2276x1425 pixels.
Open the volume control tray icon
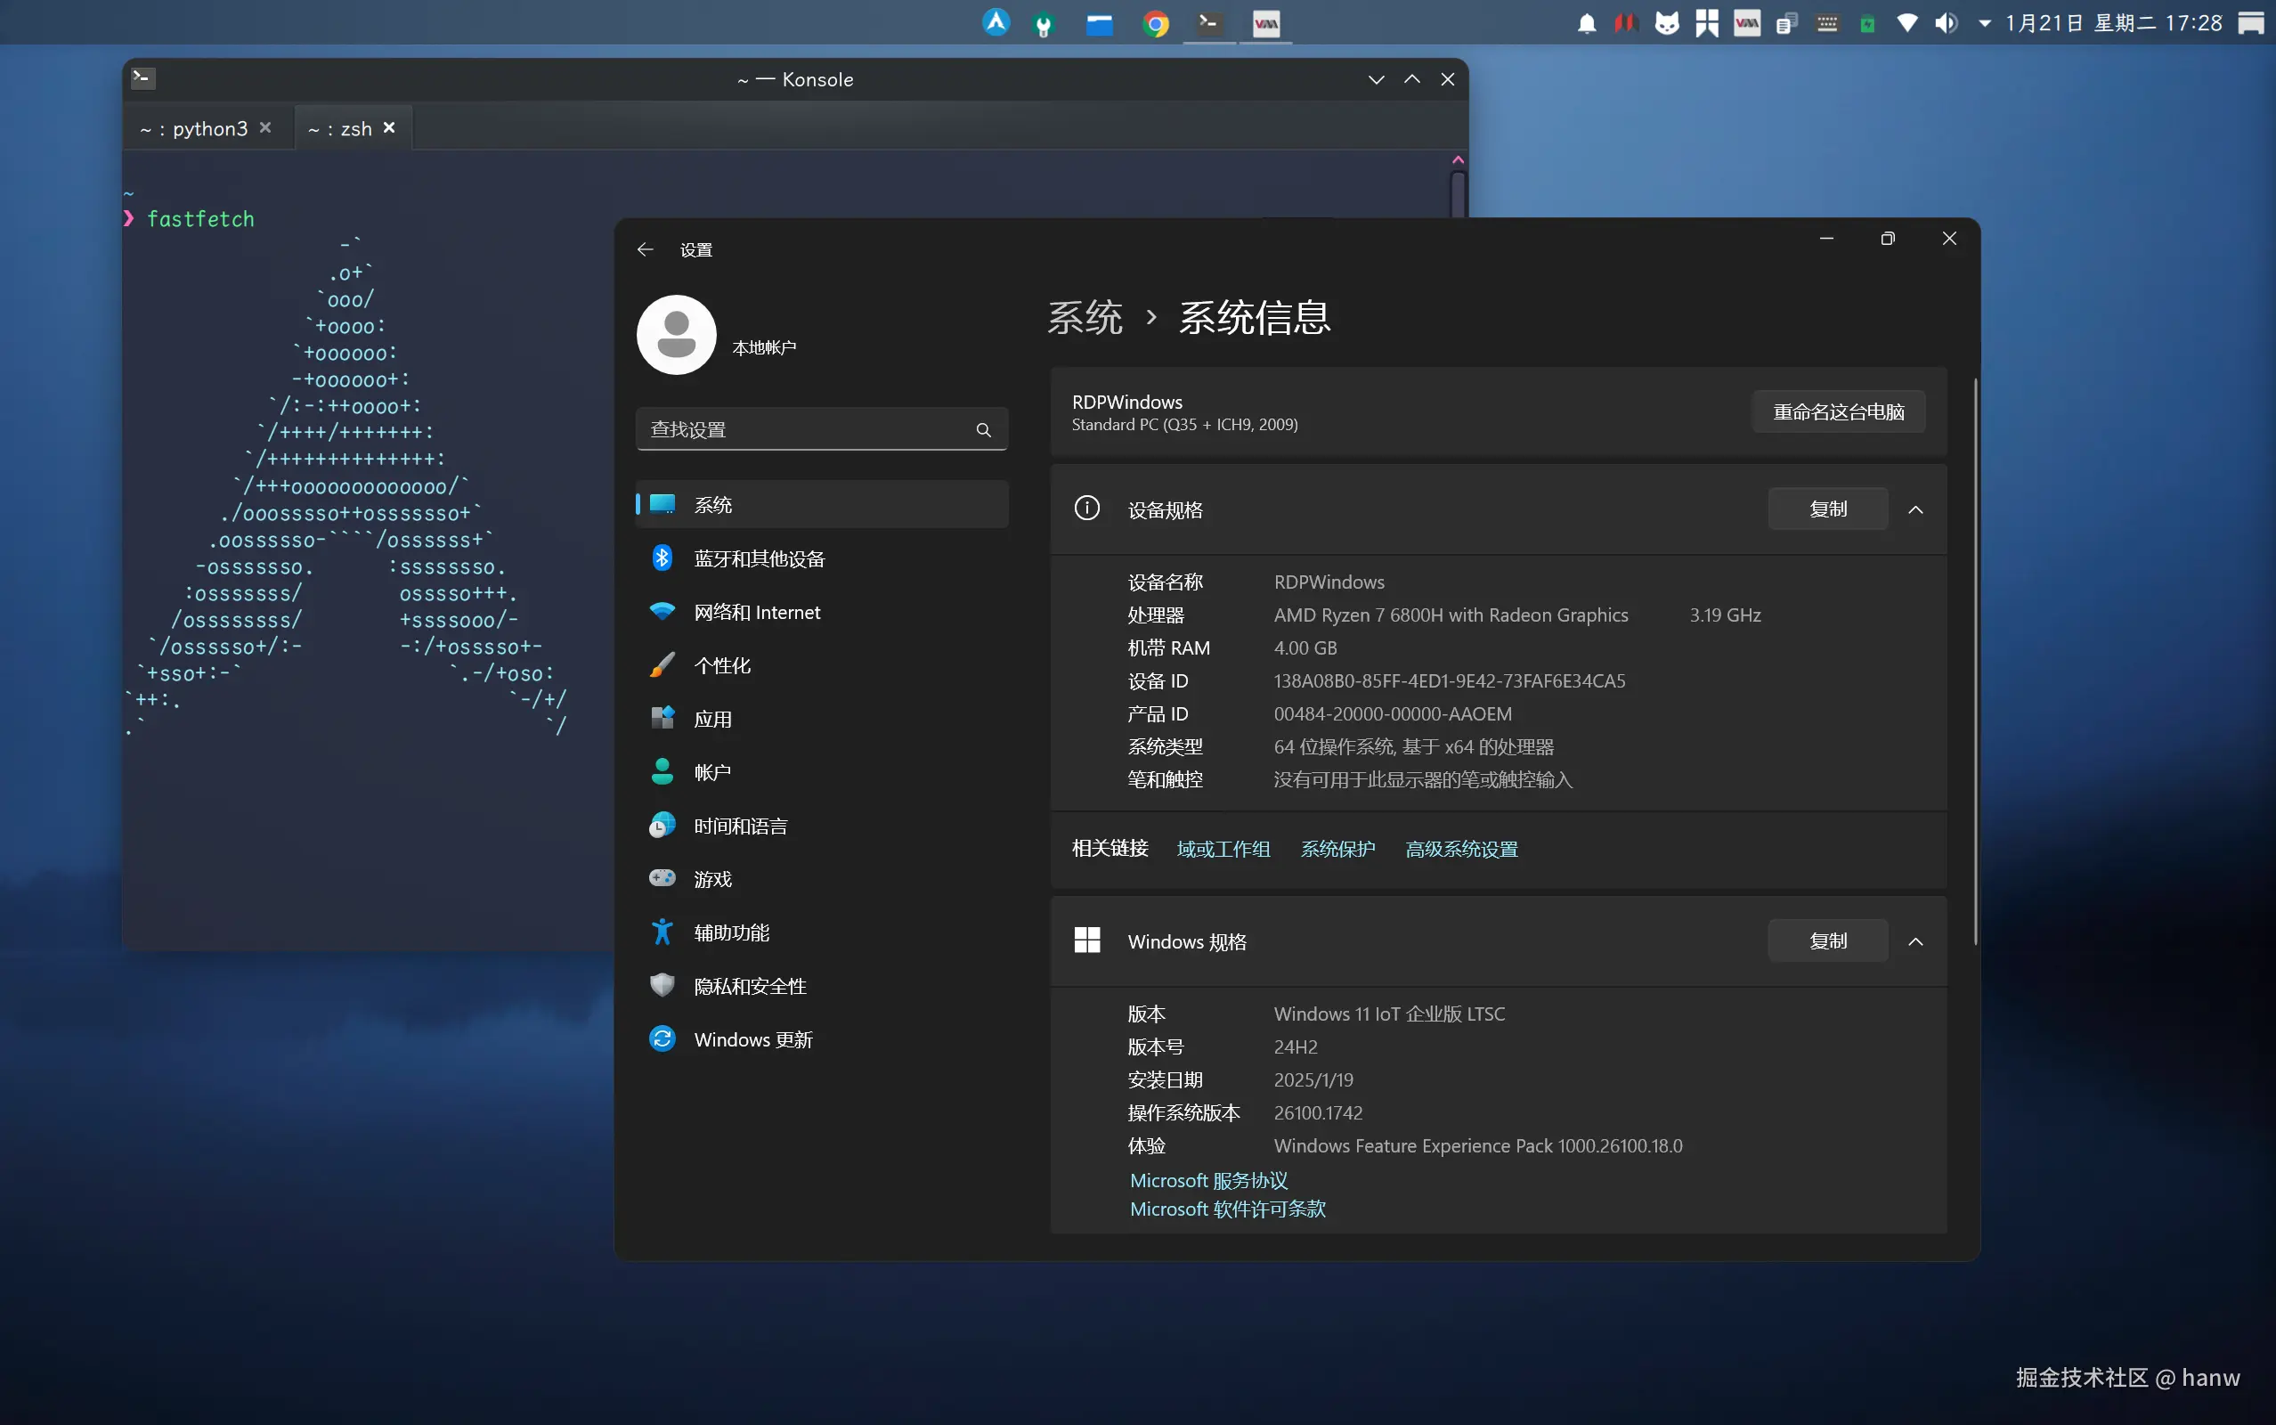tap(1946, 23)
